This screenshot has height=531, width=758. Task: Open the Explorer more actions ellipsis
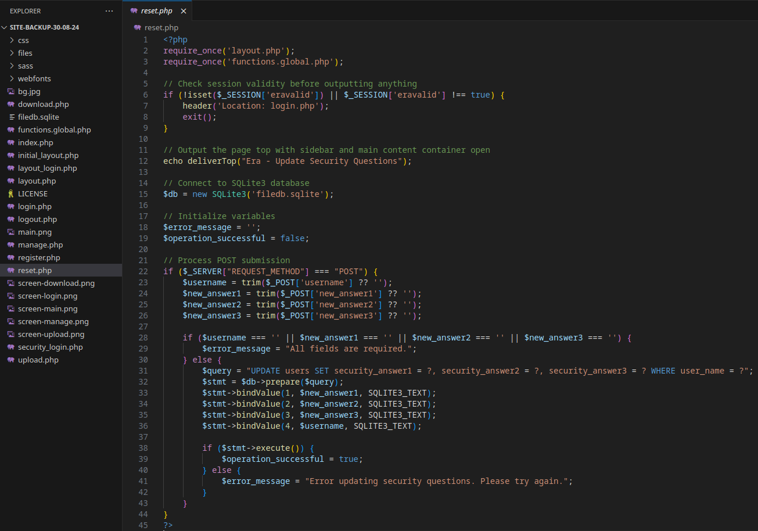click(x=109, y=11)
